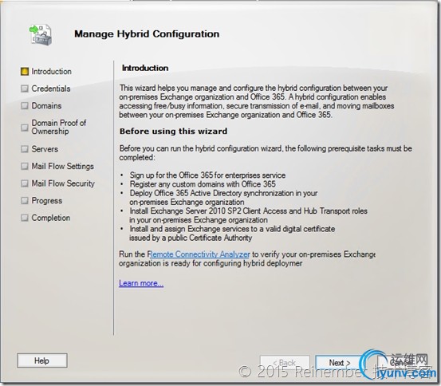Click the Manage Hybrid Configuration wizard icon
This screenshot has height=386, width=441.
pyautogui.click(x=41, y=35)
